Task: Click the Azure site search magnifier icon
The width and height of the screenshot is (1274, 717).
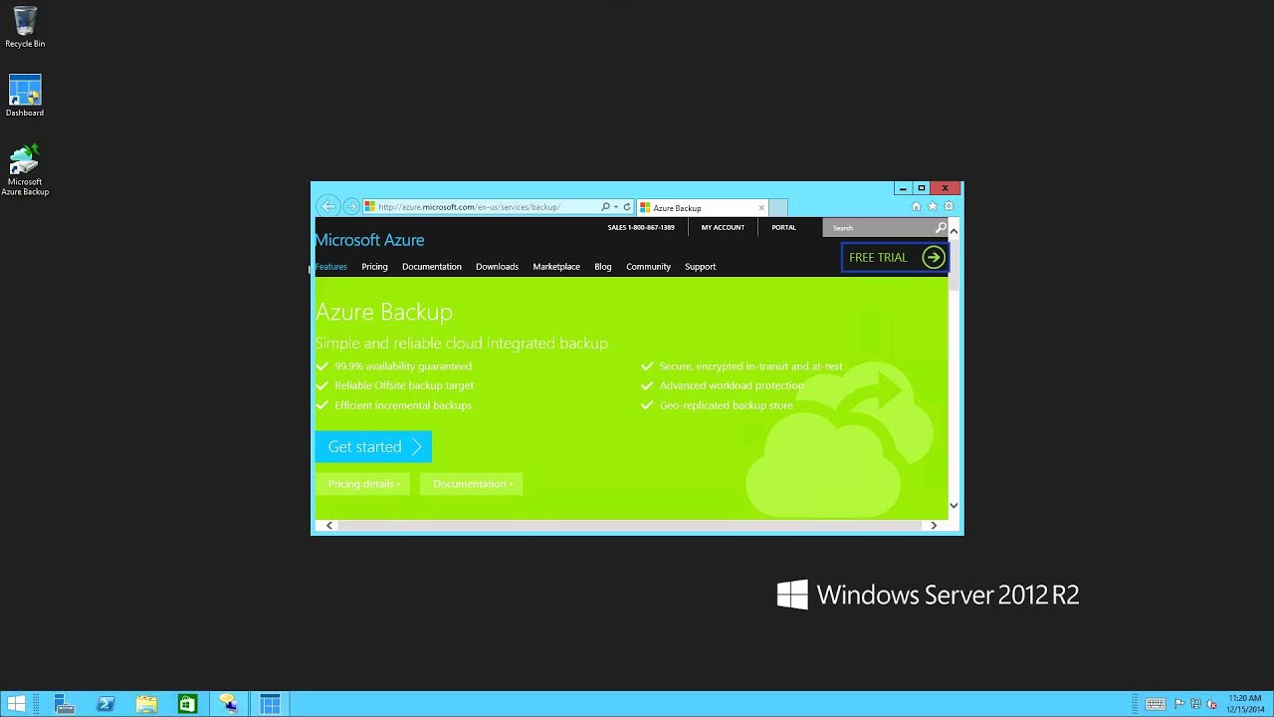Action: [x=941, y=228]
